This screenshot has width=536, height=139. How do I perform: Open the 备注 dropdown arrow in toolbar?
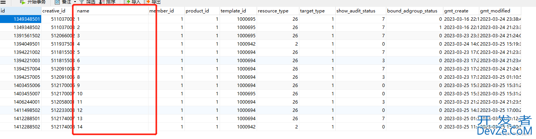click(74, 2)
